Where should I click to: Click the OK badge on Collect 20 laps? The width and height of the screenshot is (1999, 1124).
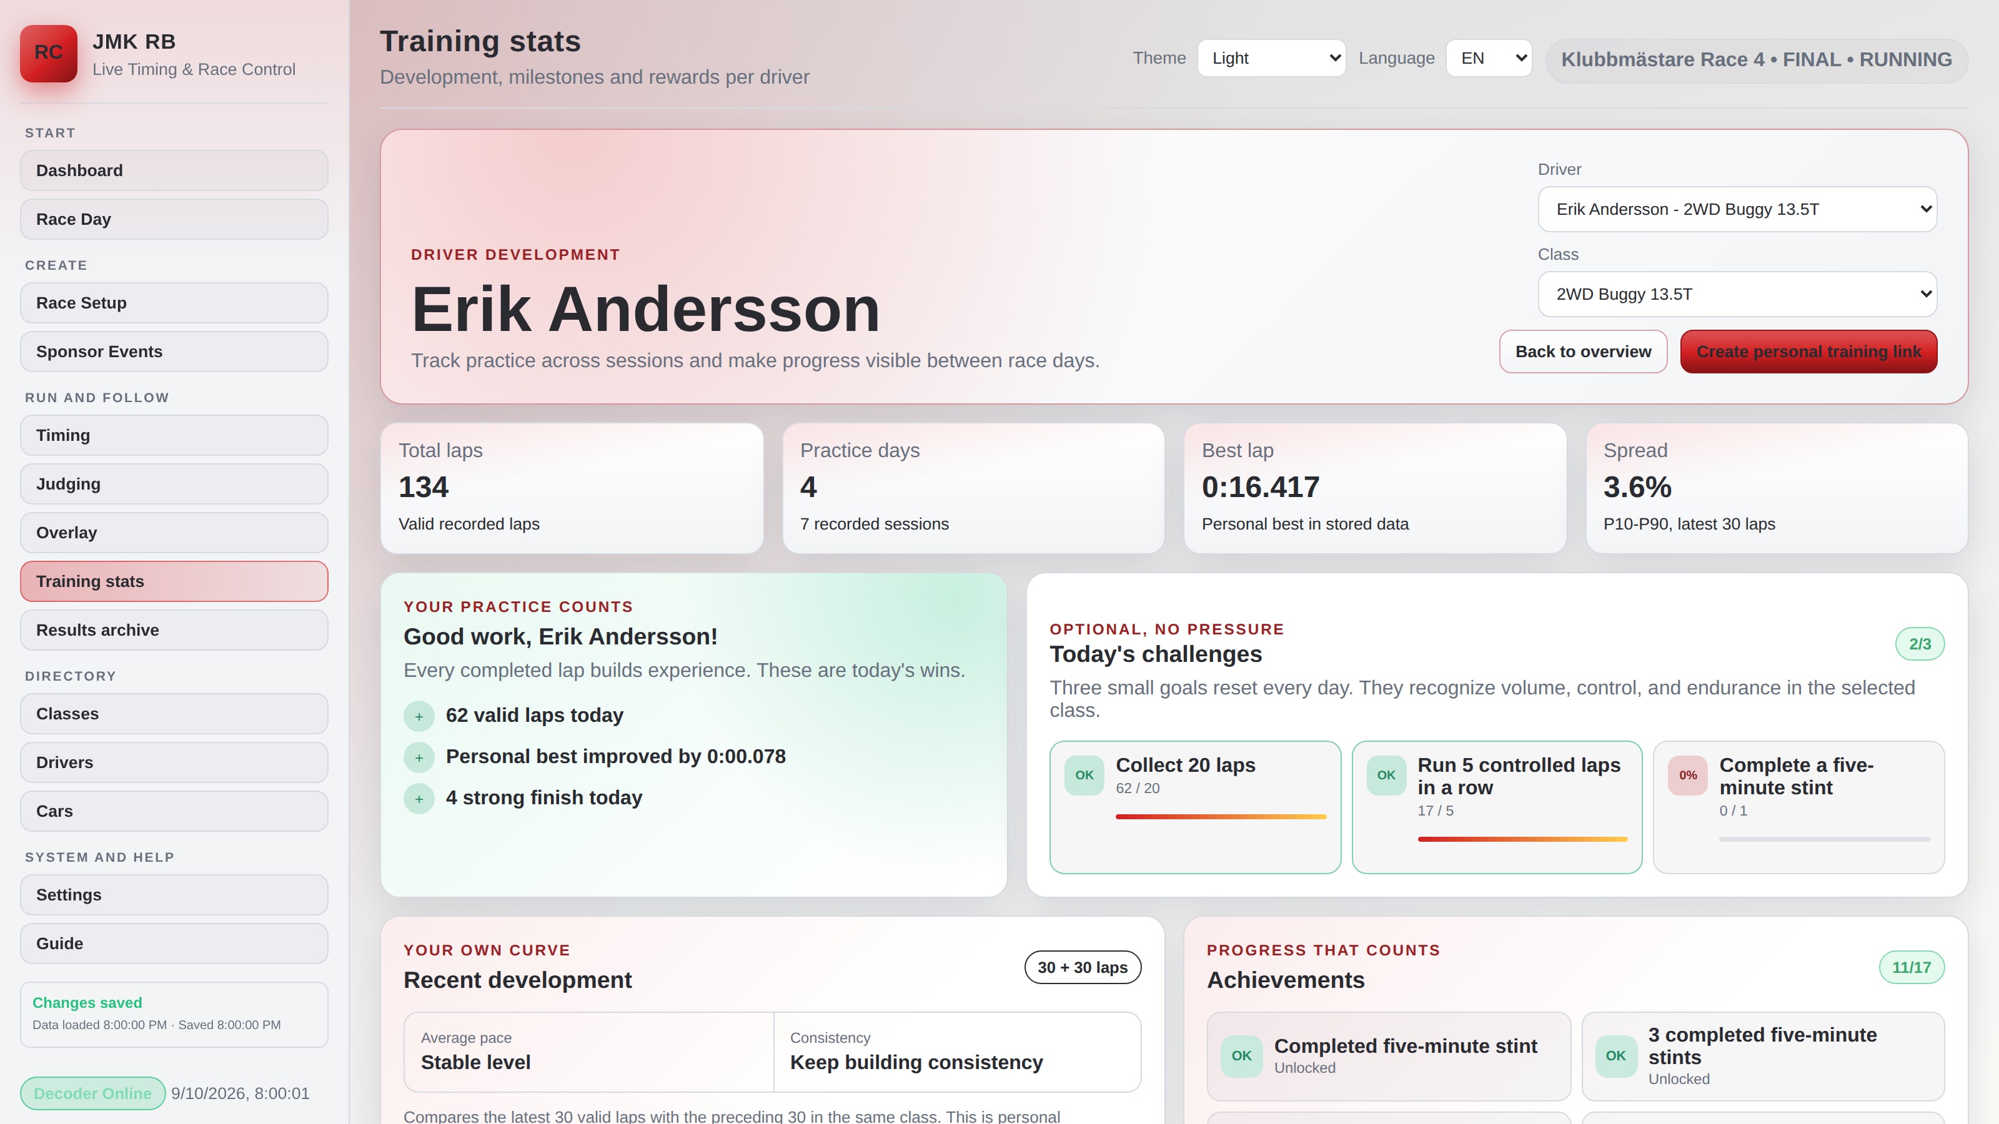(x=1084, y=775)
